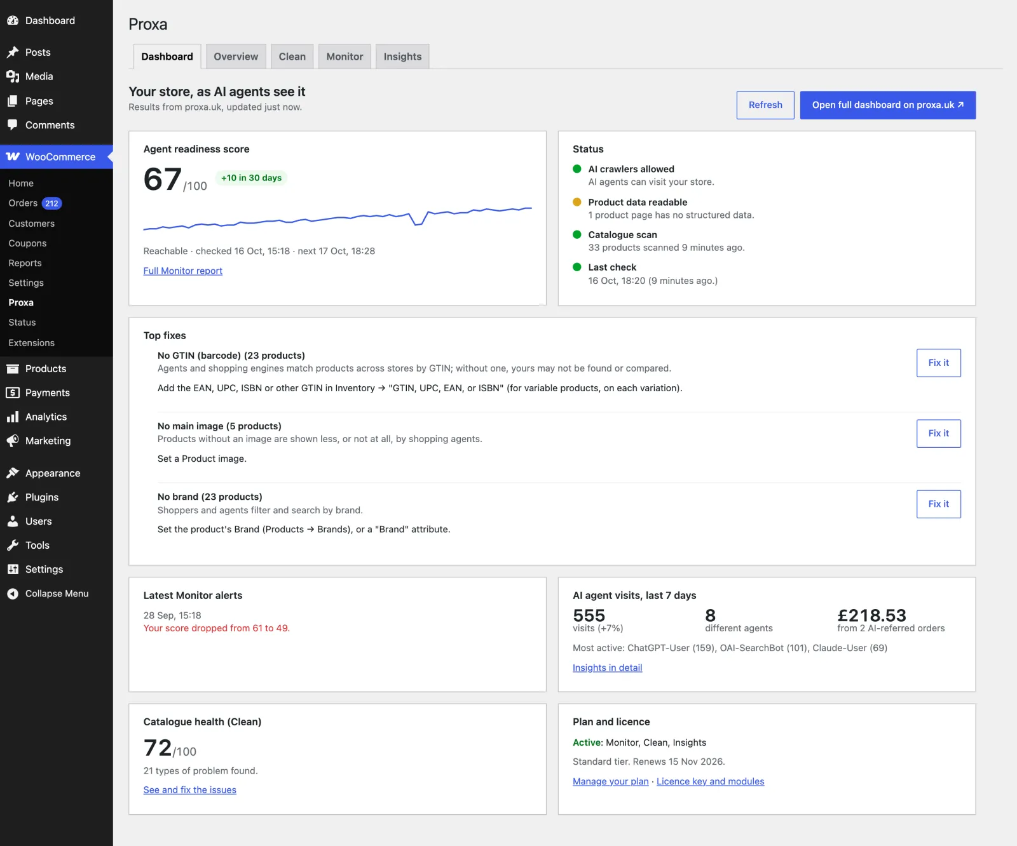Switch to the Clean tab

coord(292,57)
